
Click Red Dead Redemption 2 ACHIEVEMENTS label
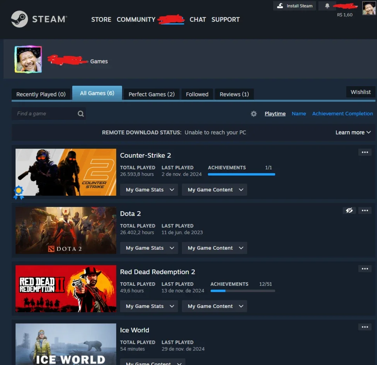[x=229, y=284]
